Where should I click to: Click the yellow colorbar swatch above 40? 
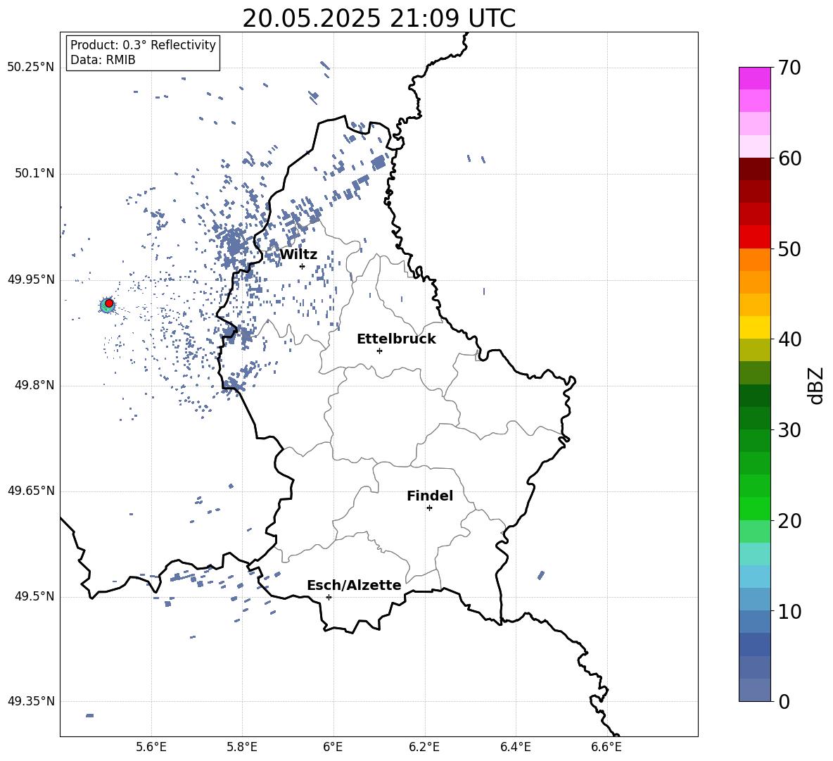(x=755, y=327)
